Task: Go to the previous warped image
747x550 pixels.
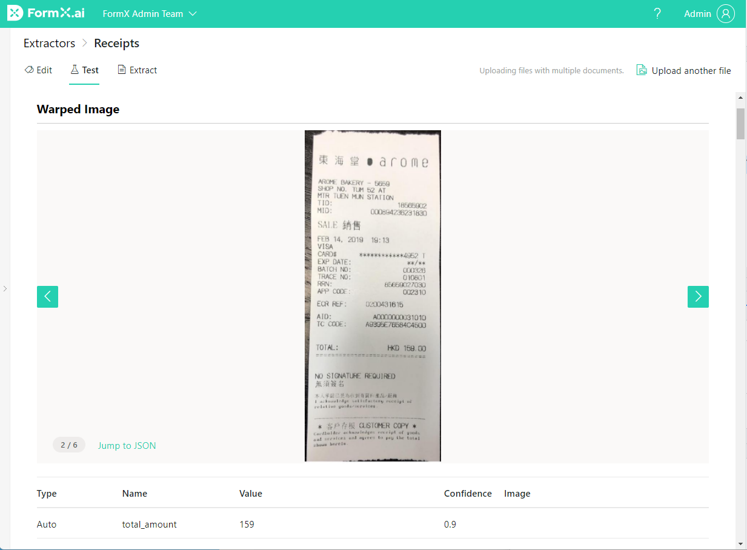Action: click(47, 297)
